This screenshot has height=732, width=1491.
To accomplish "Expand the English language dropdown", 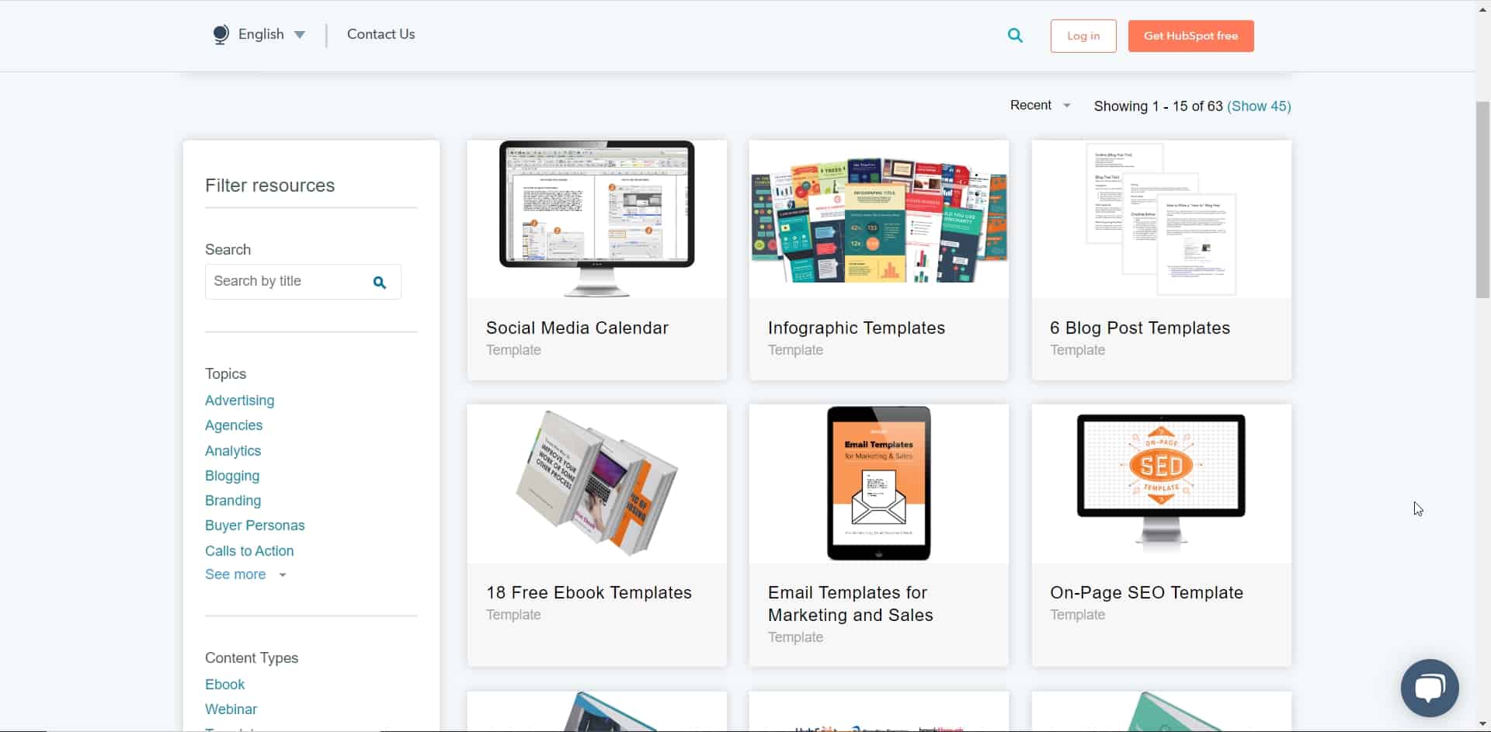I will tap(300, 35).
